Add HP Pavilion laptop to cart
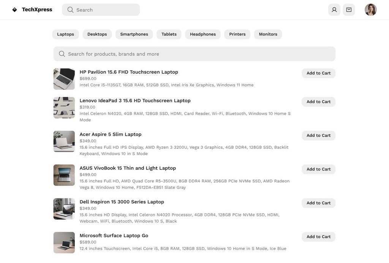 319,73
